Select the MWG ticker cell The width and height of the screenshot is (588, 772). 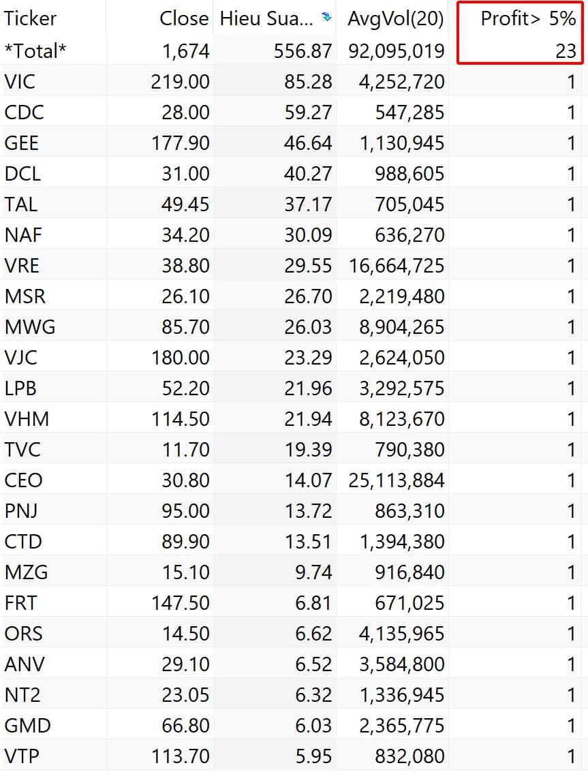pyautogui.click(x=30, y=327)
